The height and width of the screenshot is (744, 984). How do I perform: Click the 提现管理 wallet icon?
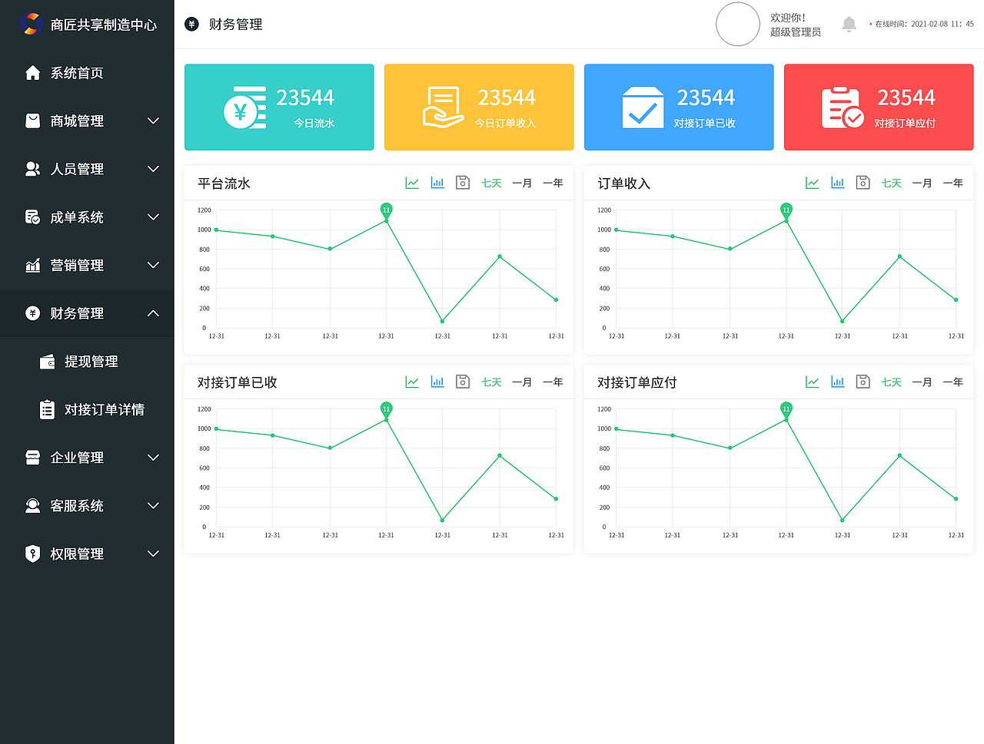point(47,362)
